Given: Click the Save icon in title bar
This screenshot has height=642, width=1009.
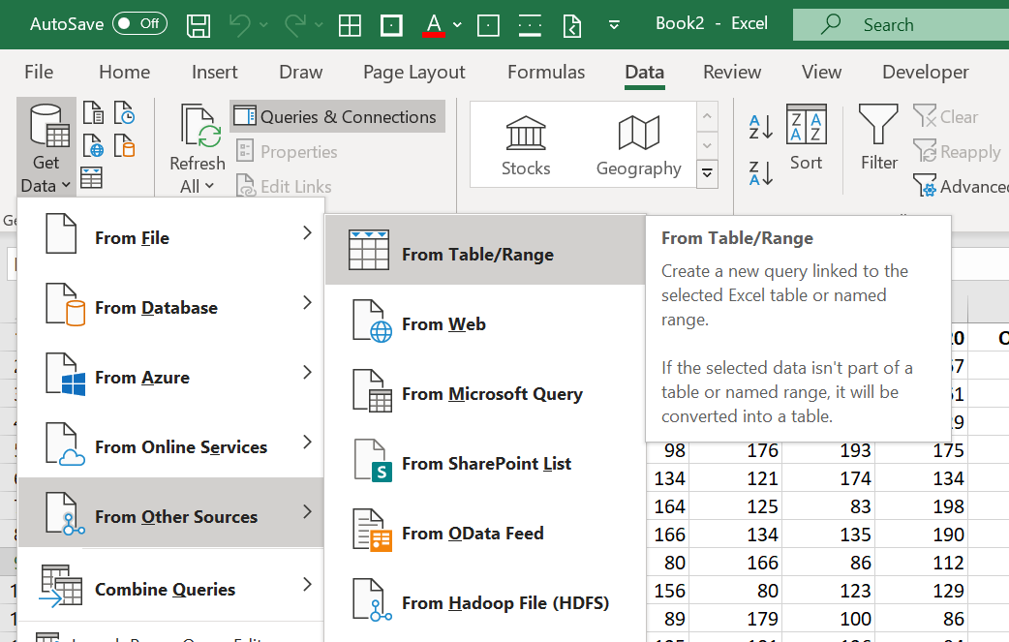Looking at the screenshot, I should click(199, 24).
